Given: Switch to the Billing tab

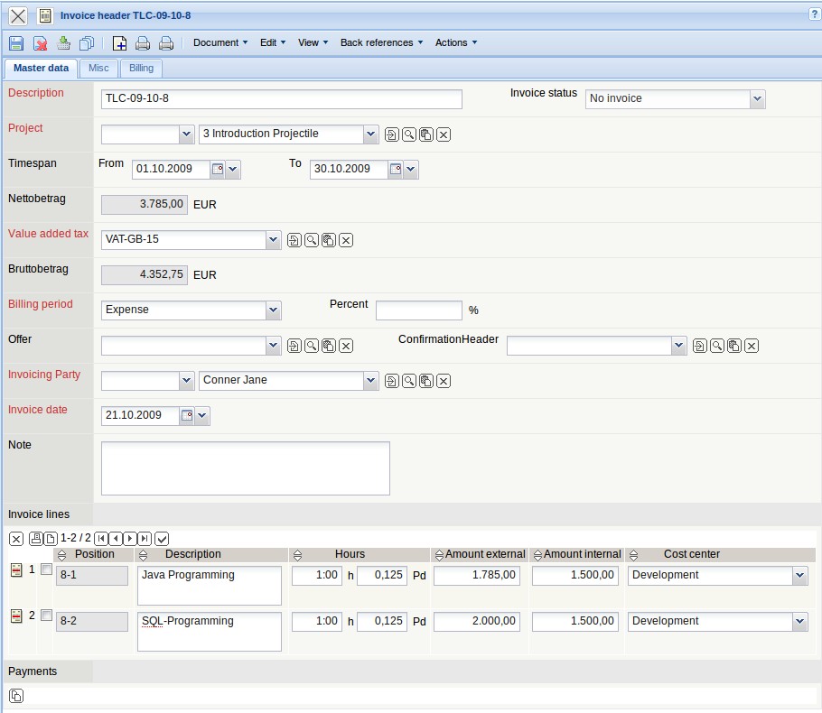Looking at the screenshot, I should tap(141, 69).
